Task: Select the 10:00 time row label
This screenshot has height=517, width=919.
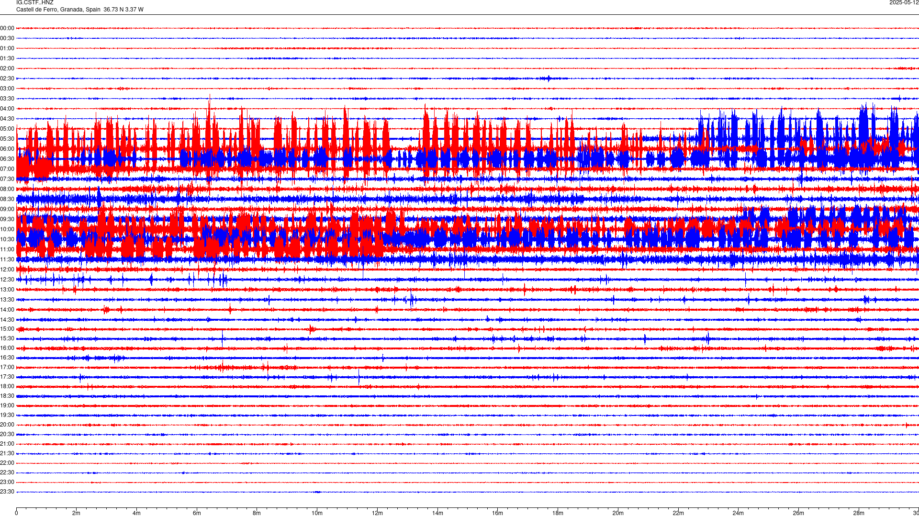Action: point(7,229)
